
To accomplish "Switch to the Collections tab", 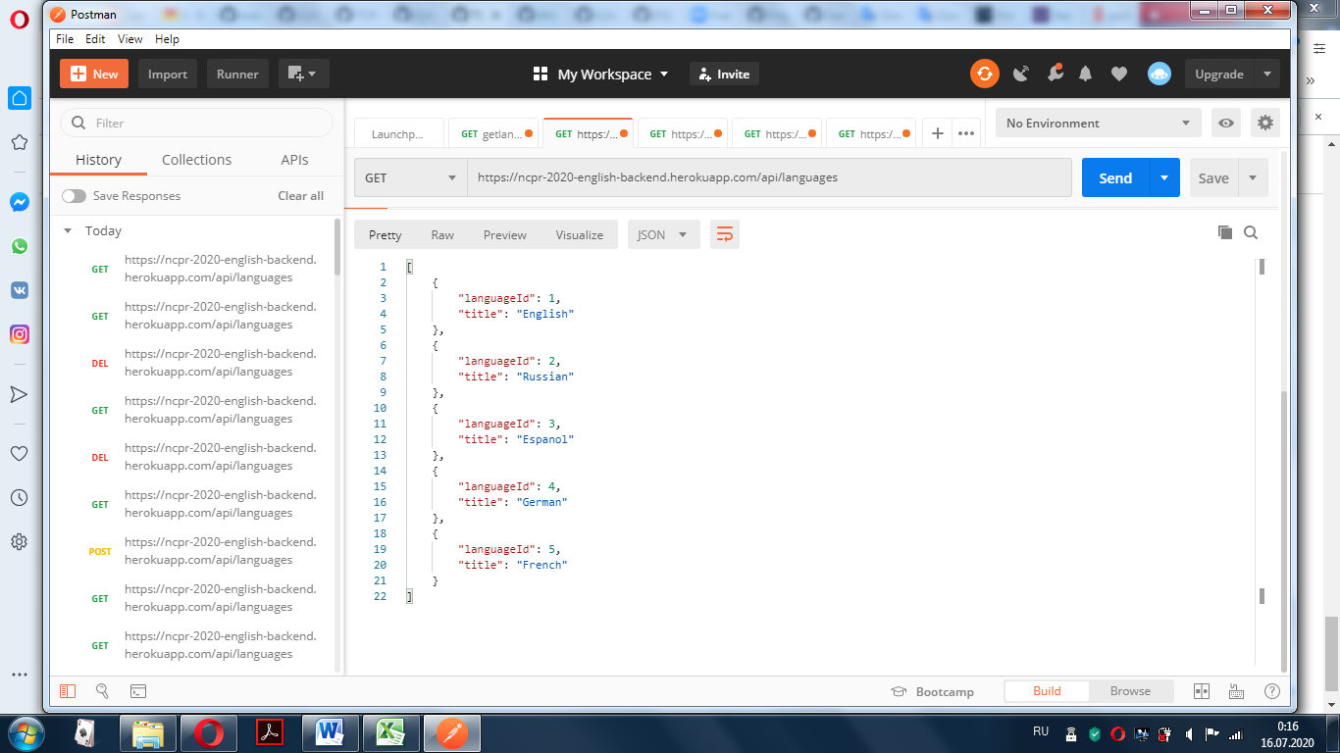I will pos(196,159).
